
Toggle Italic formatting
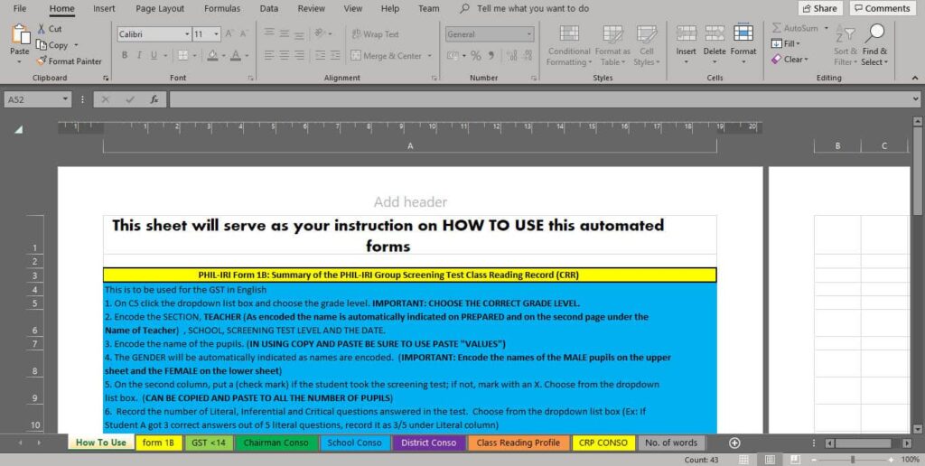click(x=139, y=56)
